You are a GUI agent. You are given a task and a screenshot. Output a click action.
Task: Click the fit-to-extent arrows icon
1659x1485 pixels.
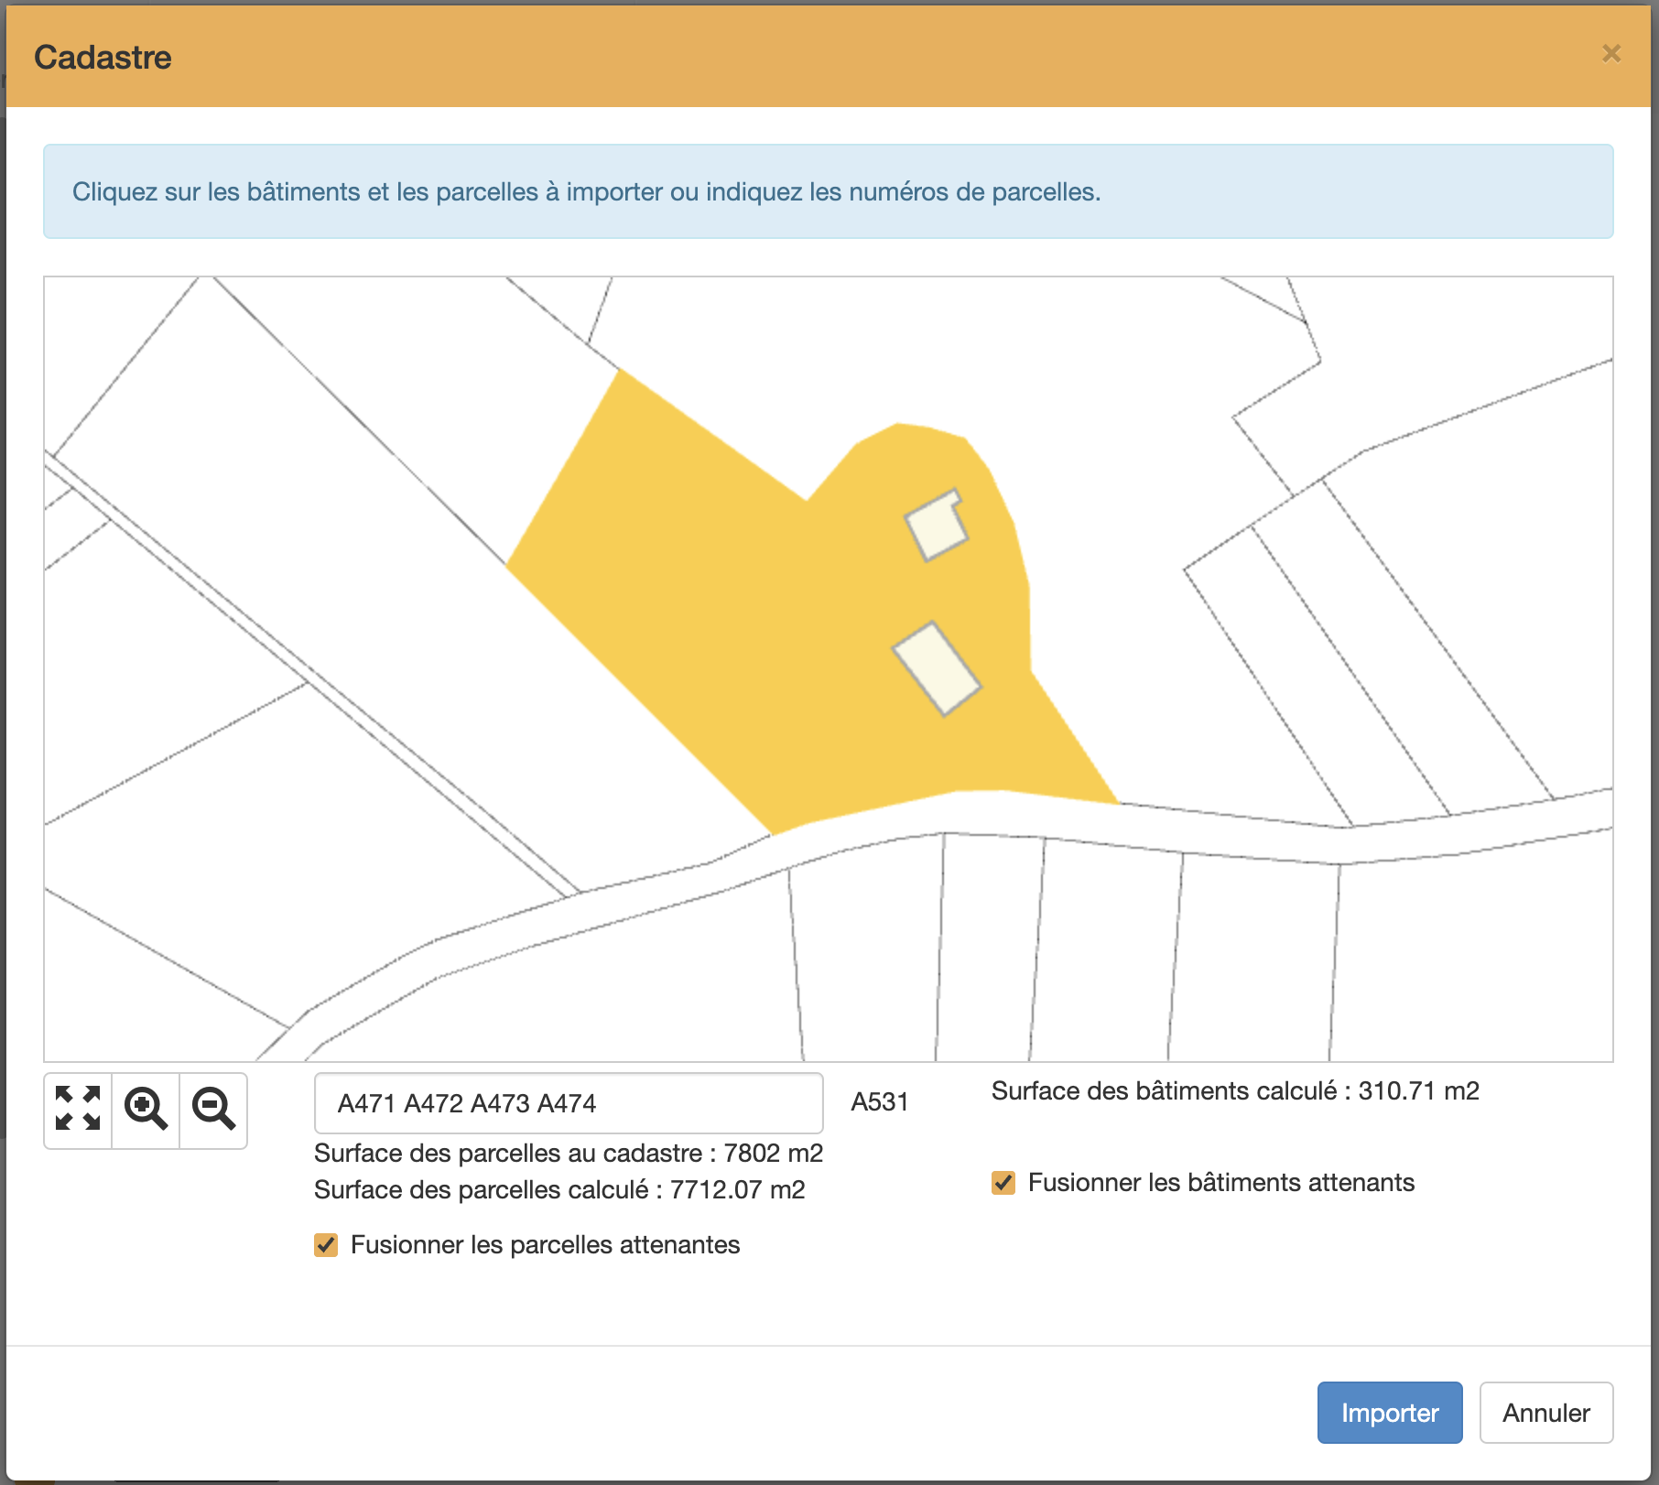78,1109
